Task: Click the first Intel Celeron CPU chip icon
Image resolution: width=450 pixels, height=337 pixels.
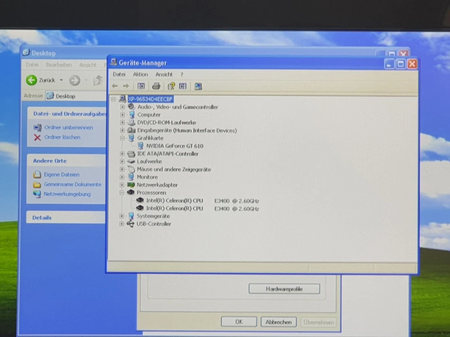Action: 140,200
